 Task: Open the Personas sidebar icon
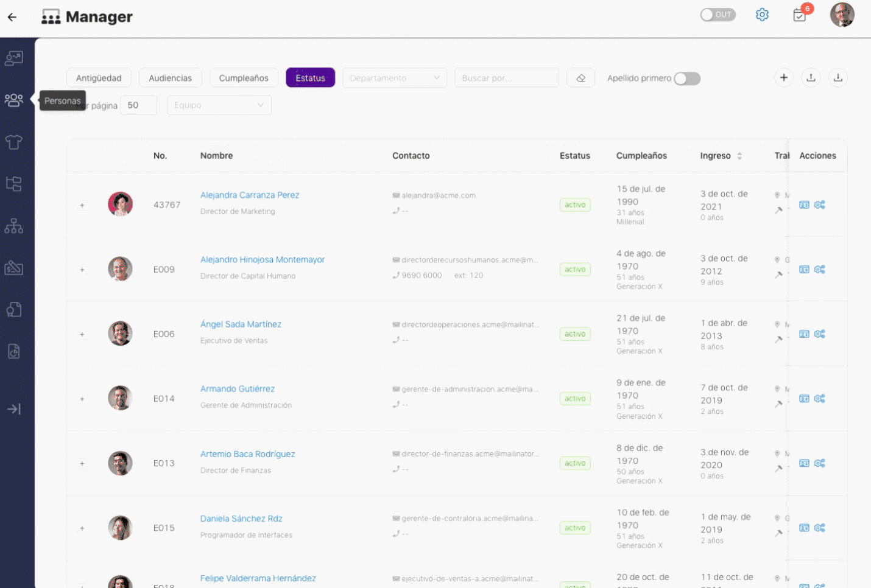tap(13, 100)
